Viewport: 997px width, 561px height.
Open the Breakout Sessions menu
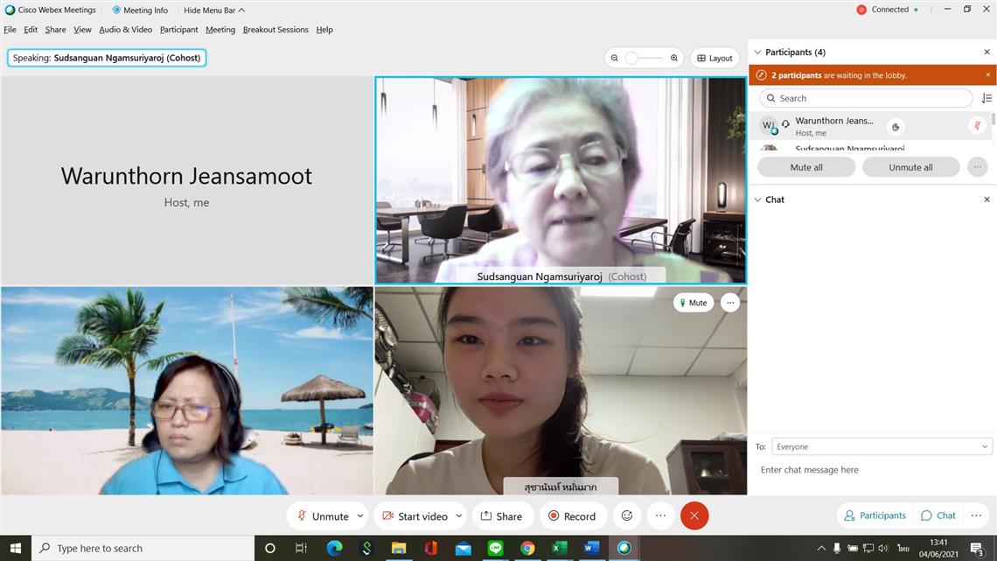(x=275, y=30)
